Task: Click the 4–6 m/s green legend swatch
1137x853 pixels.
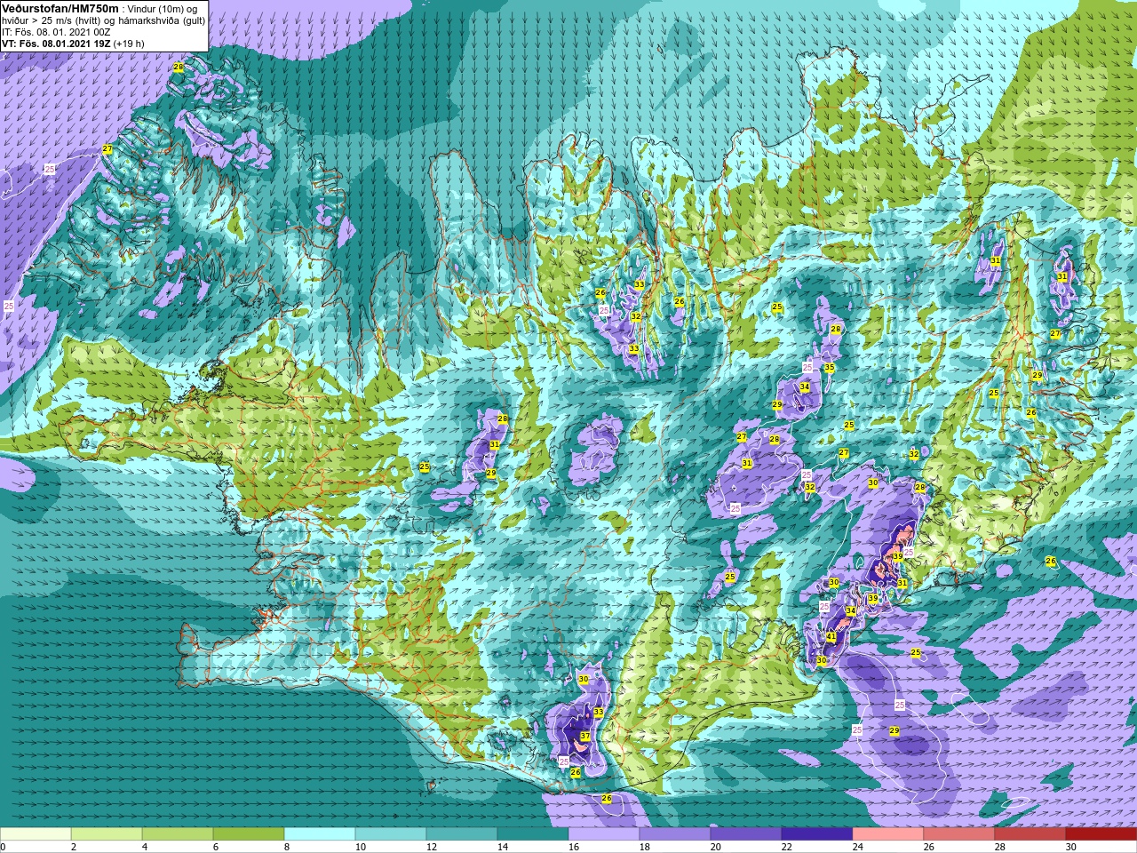Action: pyautogui.click(x=178, y=834)
